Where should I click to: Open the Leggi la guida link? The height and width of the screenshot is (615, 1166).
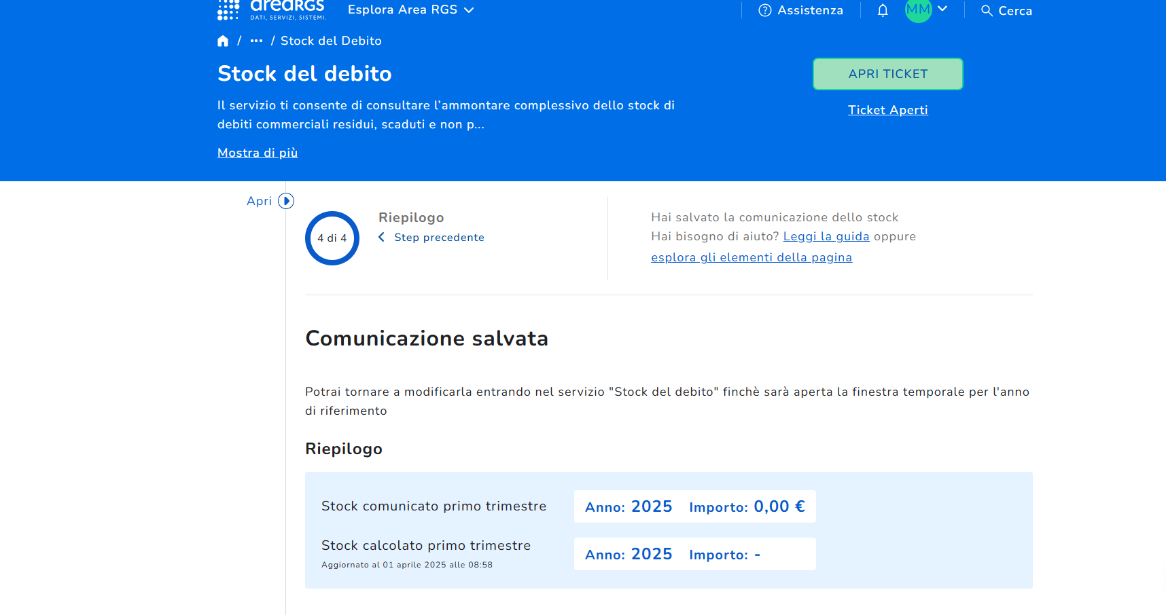point(826,236)
